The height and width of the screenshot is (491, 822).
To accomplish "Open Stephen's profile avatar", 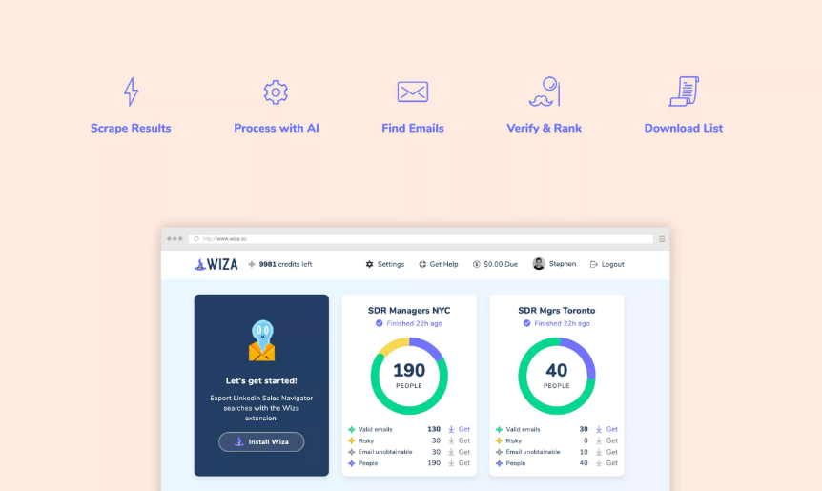I will (539, 263).
